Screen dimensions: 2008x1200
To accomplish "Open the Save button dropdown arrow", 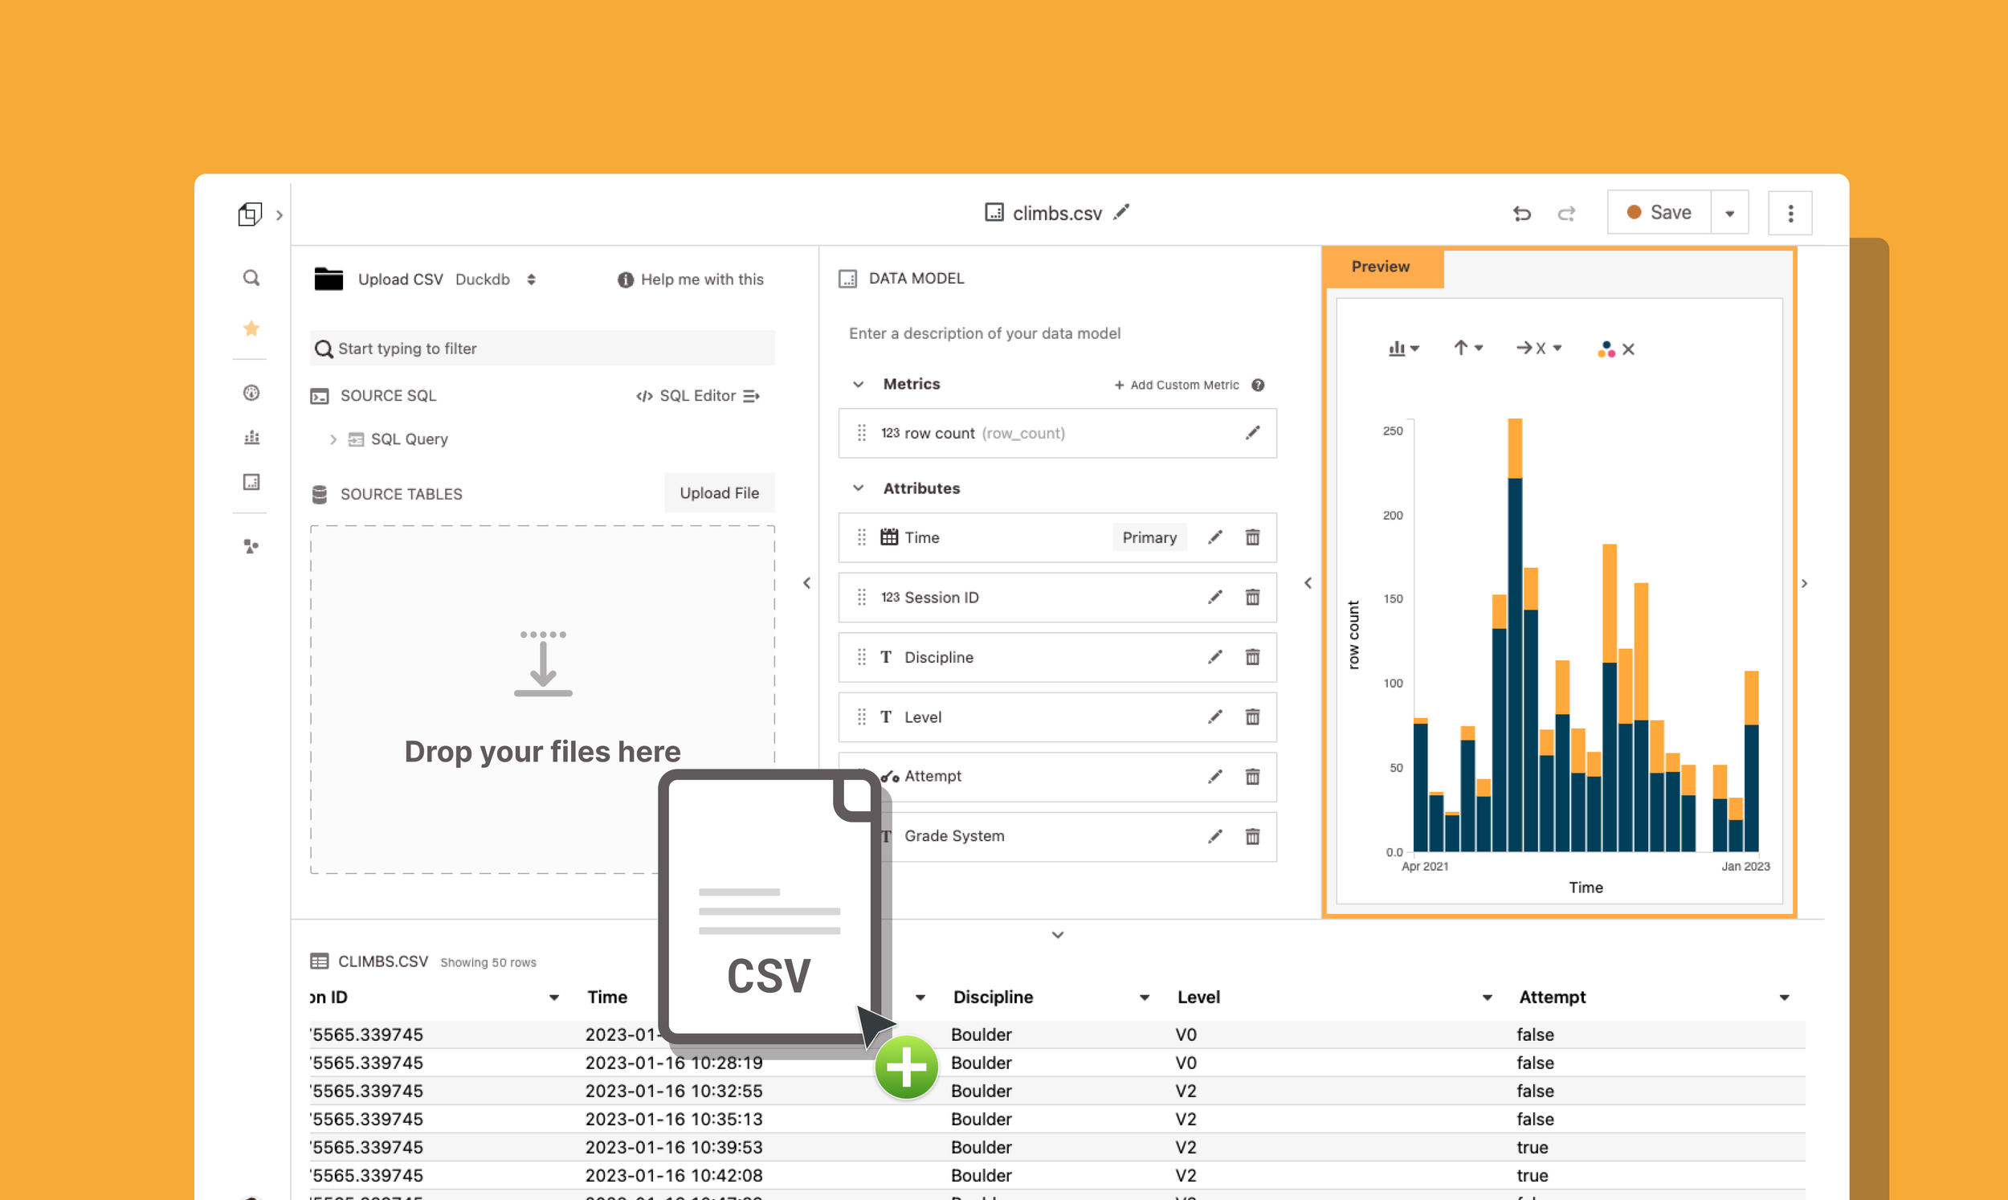I will (1730, 214).
